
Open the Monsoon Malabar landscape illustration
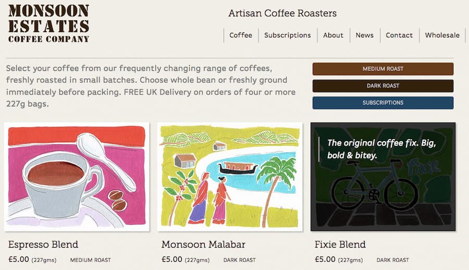click(230, 177)
